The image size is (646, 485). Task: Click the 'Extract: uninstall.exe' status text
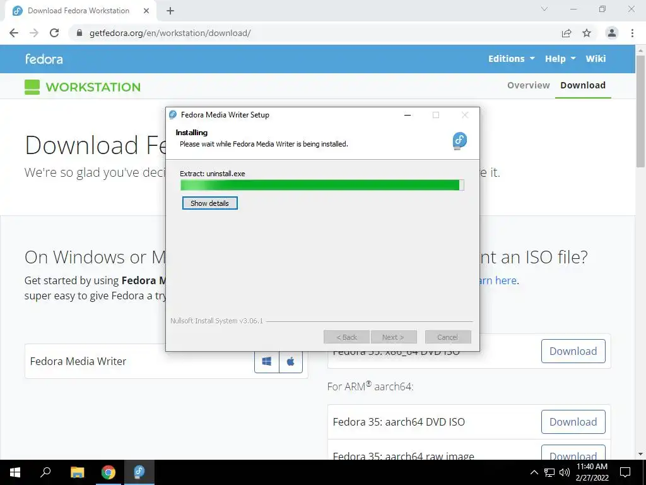pyautogui.click(x=212, y=174)
